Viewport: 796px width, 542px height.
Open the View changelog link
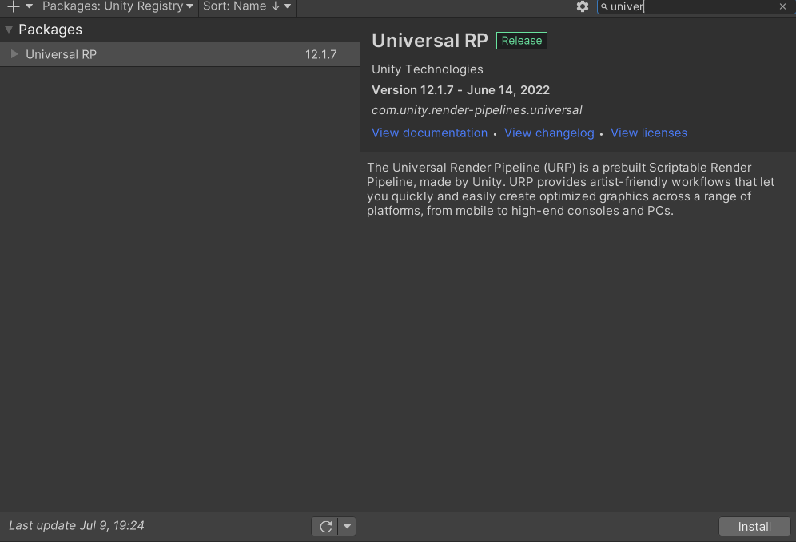click(x=549, y=133)
